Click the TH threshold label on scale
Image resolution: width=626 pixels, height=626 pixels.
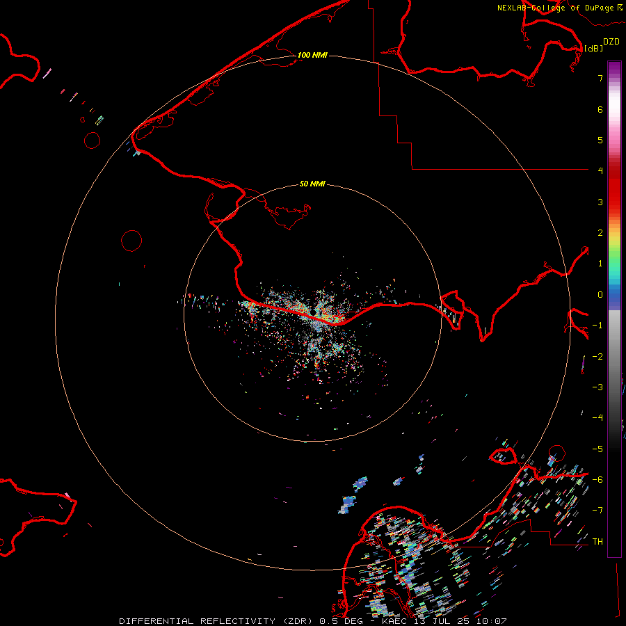pyautogui.click(x=597, y=542)
